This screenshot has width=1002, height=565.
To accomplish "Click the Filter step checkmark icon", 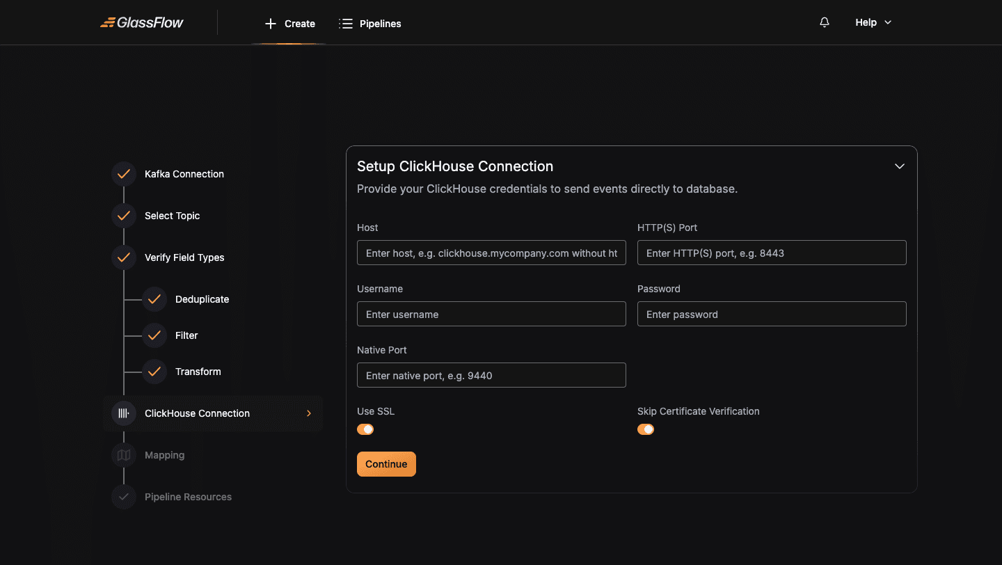I will point(154,335).
